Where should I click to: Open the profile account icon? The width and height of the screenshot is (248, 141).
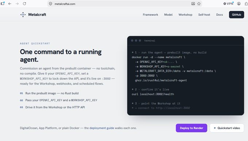pos(239,4)
